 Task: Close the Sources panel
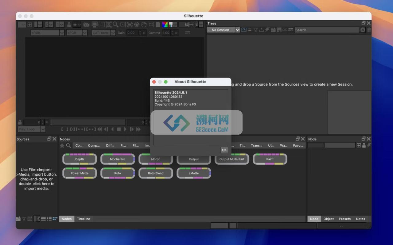coord(55,139)
